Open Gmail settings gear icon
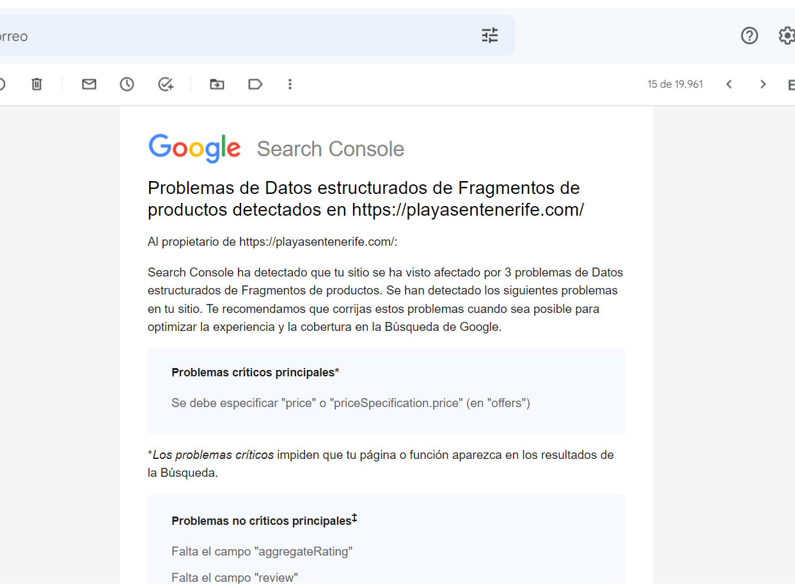Image resolution: width=795 pixels, height=585 pixels. pyautogui.click(x=787, y=36)
